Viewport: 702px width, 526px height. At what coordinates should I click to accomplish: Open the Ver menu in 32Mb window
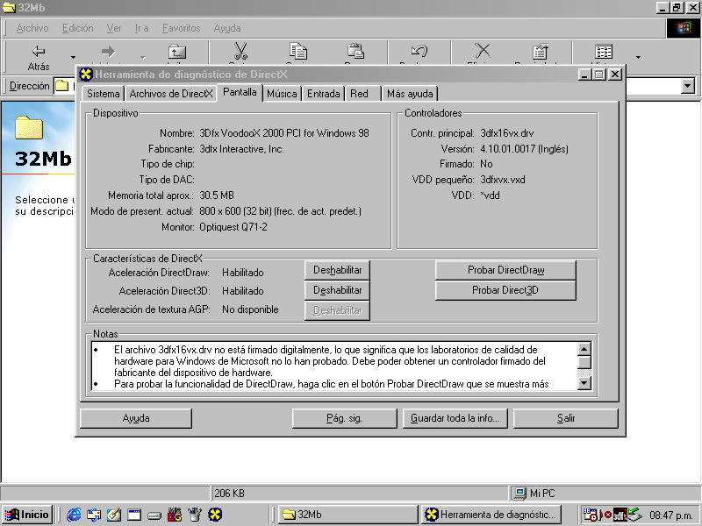coord(114,28)
